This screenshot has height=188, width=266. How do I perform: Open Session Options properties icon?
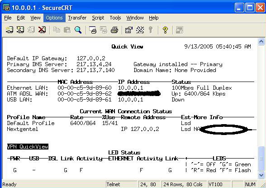pos(129,30)
